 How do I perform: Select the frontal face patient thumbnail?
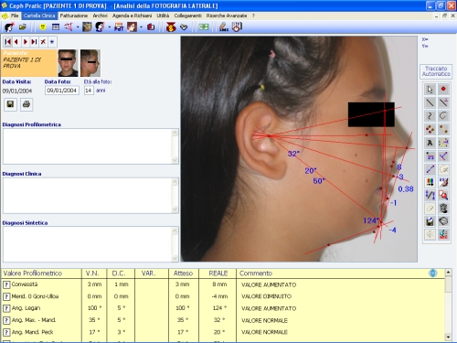(68, 63)
